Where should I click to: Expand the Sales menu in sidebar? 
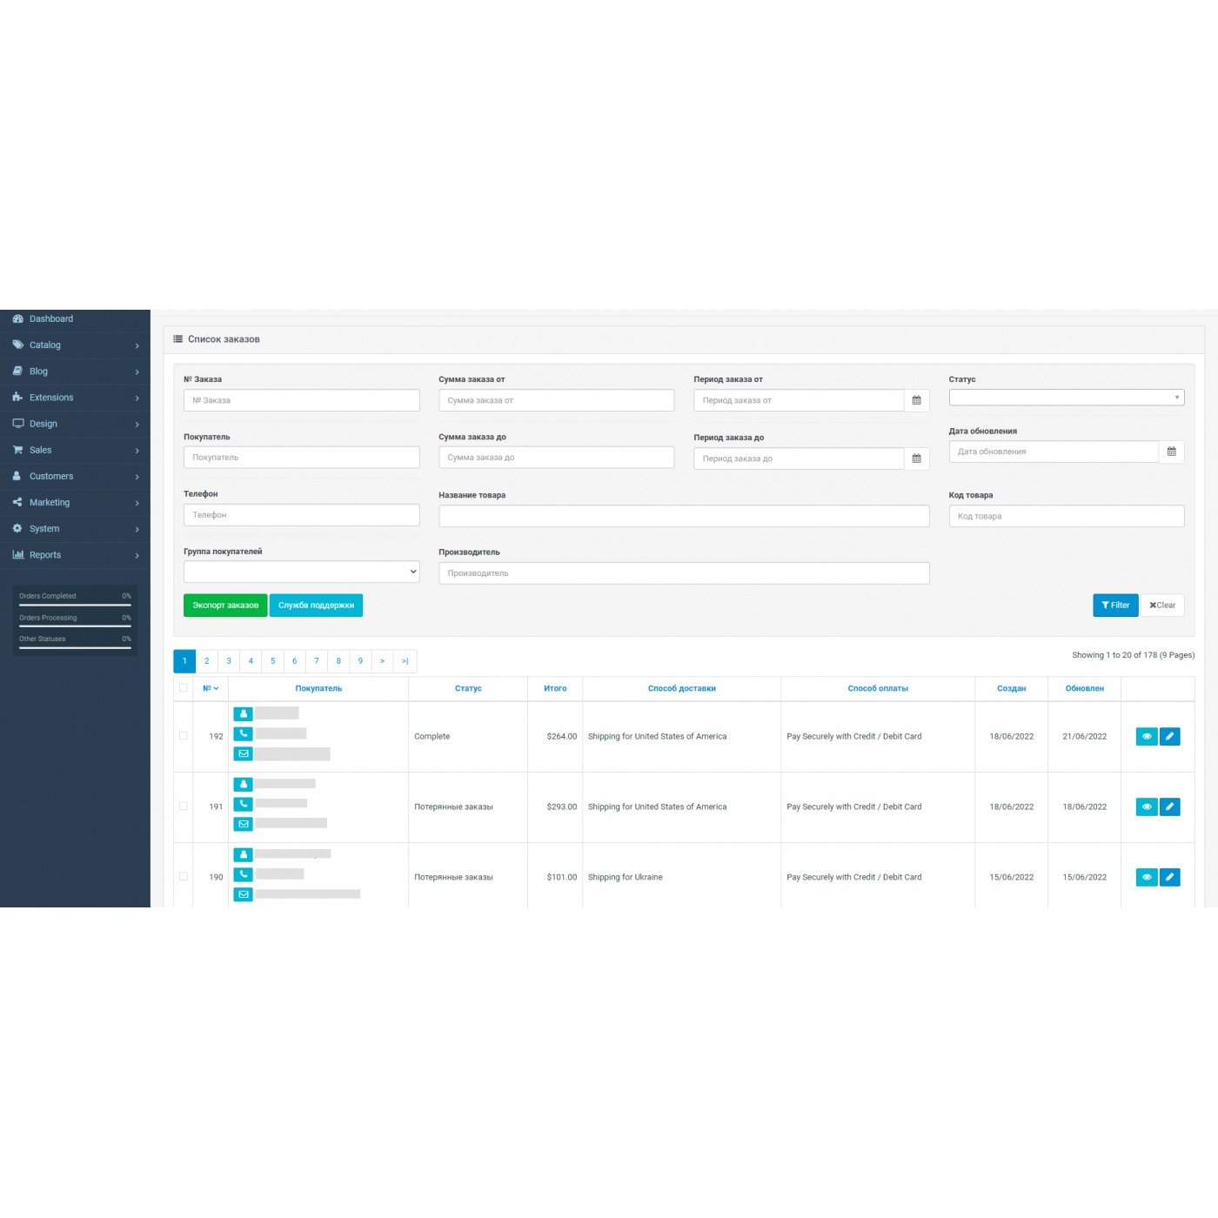[x=75, y=451]
